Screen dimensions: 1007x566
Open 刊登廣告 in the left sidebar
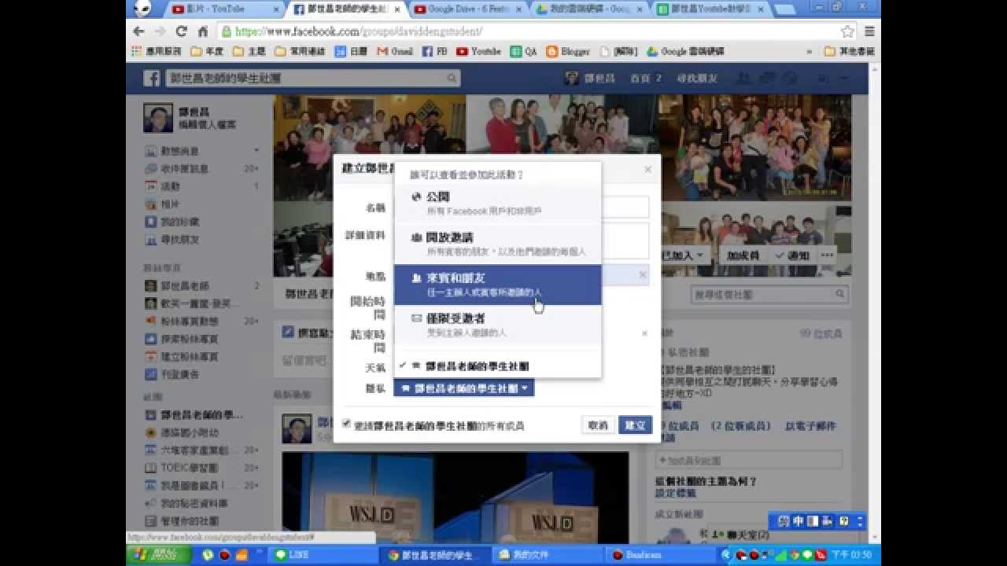coord(179,375)
